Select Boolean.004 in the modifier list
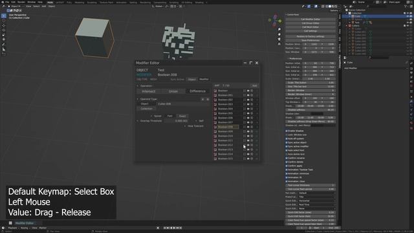414x233 pixels. 225,109
